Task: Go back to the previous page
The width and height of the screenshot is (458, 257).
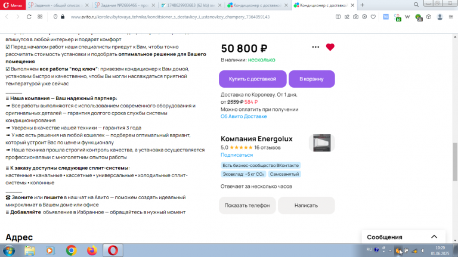Action: point(7,17)
